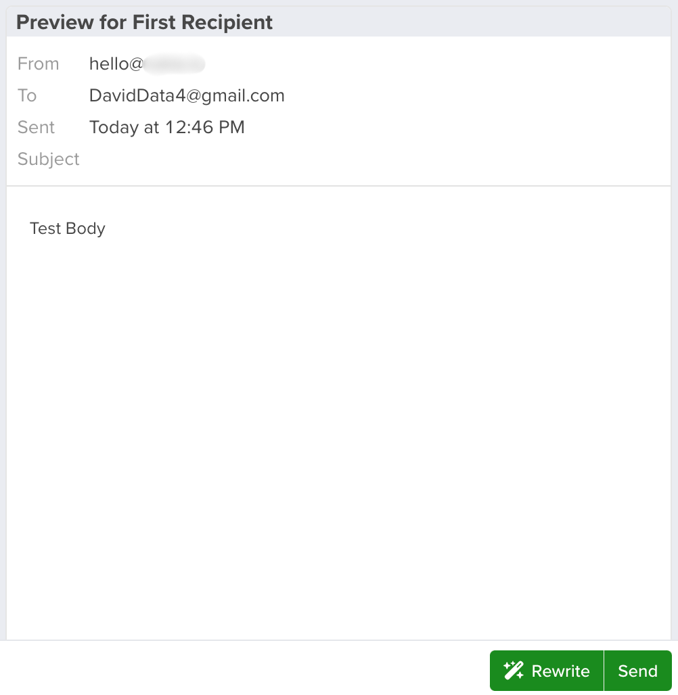Screen dimensions: 678x695
Task: Click the divider line under the Subject row
Action: [x=338, y=186]
